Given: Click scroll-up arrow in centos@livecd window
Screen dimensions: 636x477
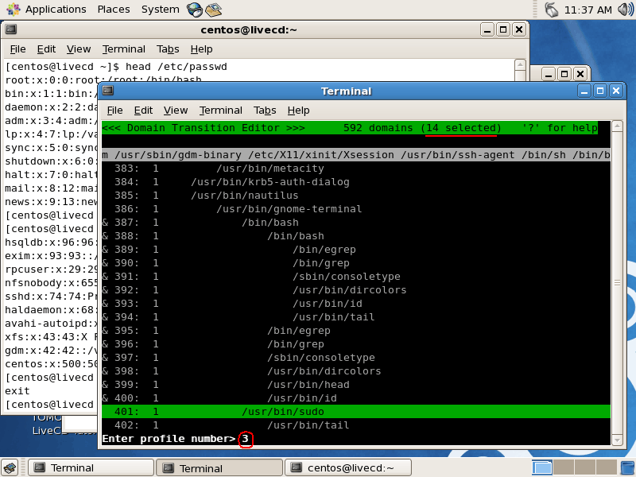Looking at the screenshot, I should coord(520,64).
